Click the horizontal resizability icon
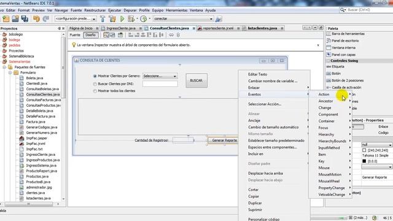393x221 pixels. tap(171, 35)
